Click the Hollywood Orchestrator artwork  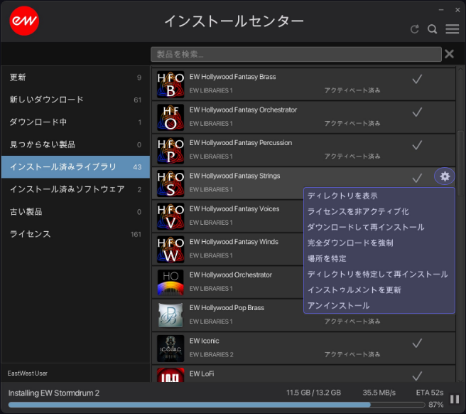pos(170,282)
